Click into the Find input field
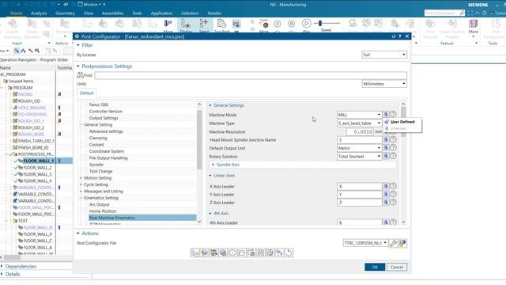The image size is (506, 285). click(x=251, y=75)
